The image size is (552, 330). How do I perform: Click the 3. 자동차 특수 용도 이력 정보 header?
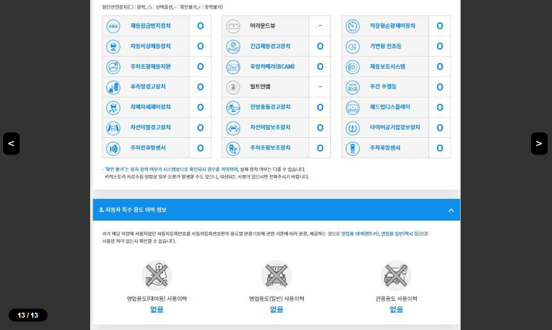(x=277, y=210)
